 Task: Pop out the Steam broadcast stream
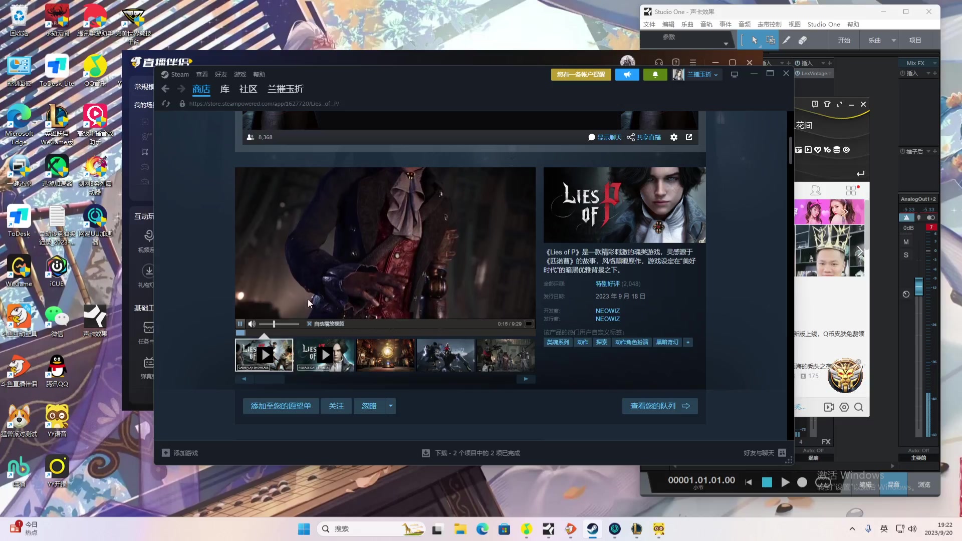[x=689, y=137]
